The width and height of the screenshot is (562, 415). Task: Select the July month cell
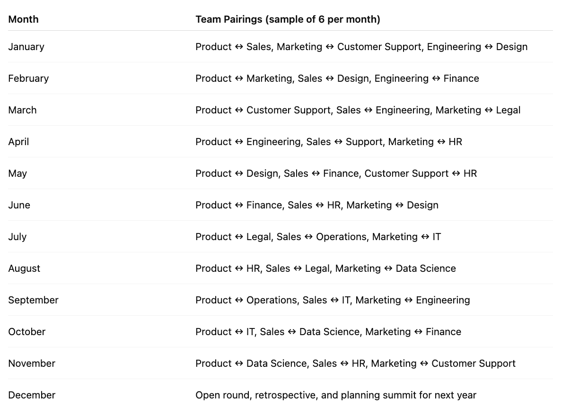tap(17, 237)
